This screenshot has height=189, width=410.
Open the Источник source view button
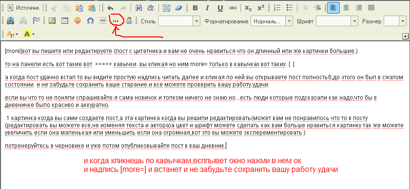coord(23,8)
